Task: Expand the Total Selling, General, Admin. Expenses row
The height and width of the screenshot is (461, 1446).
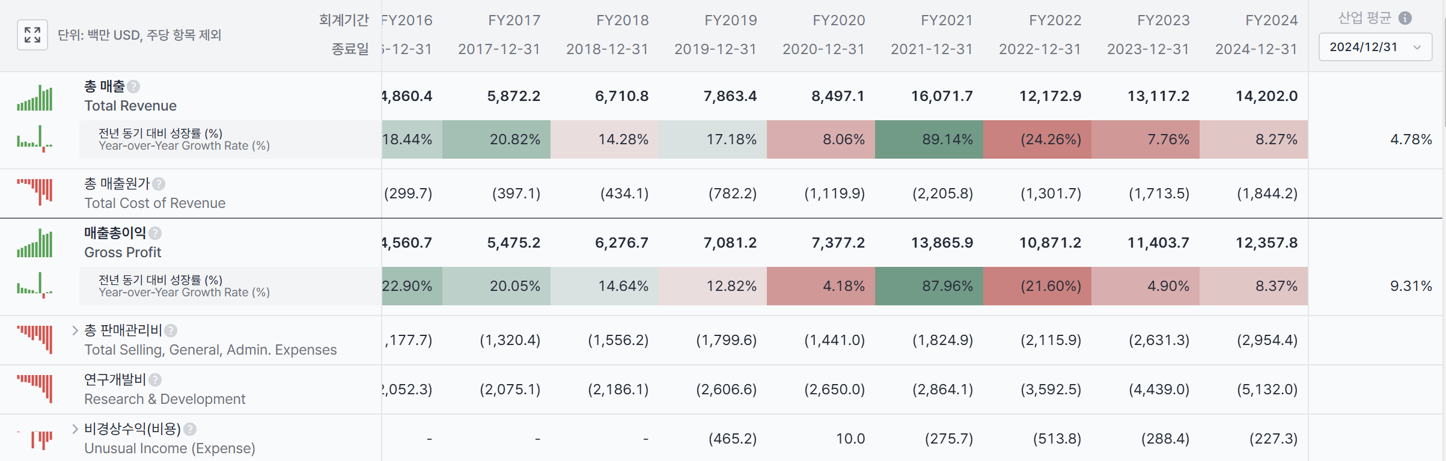Action: (x=75, y=330)
